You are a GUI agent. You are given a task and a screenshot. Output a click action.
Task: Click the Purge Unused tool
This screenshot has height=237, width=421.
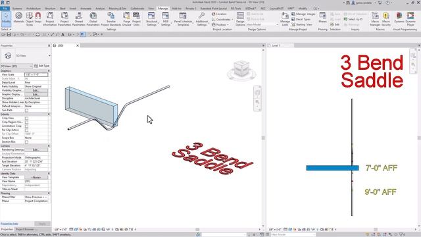point(126,18)
